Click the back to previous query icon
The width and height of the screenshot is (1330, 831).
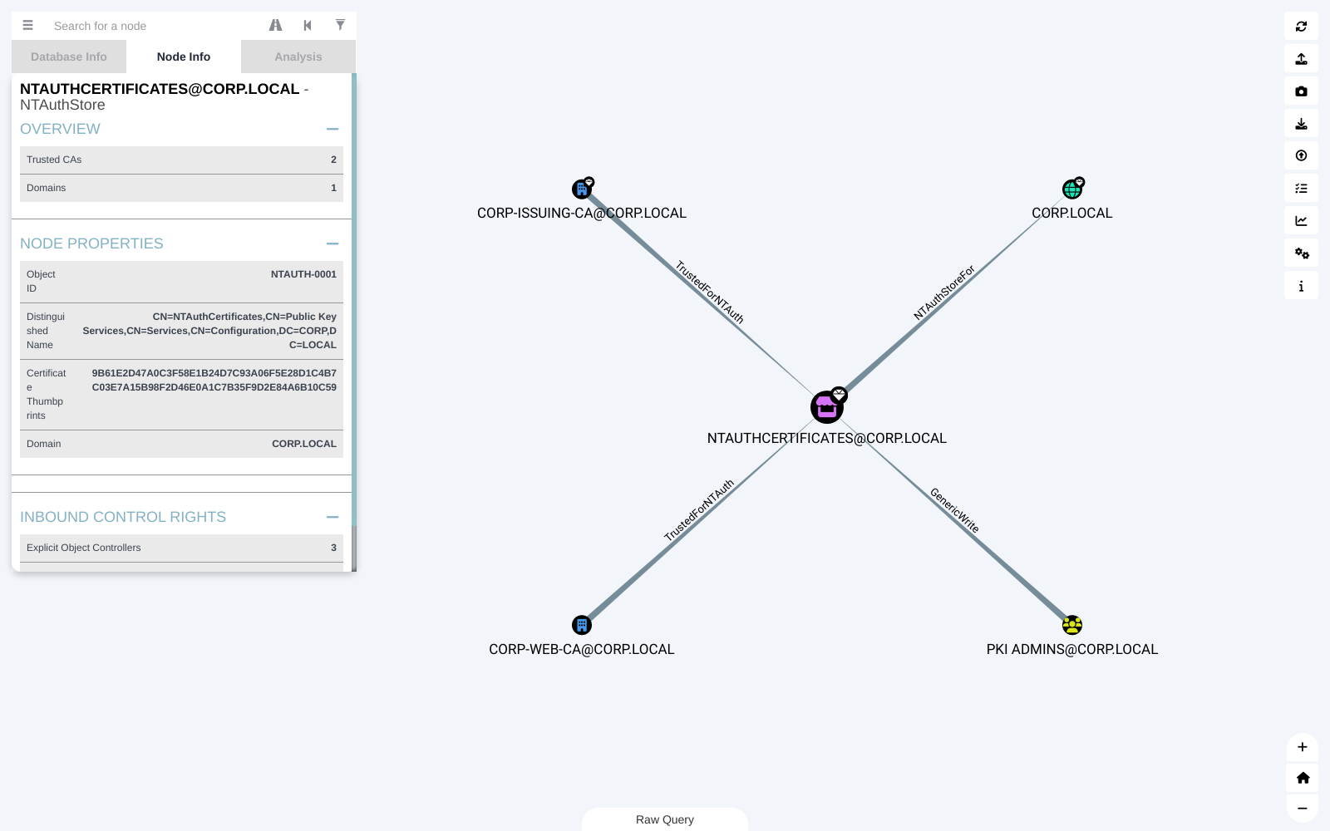pos(308,26)
